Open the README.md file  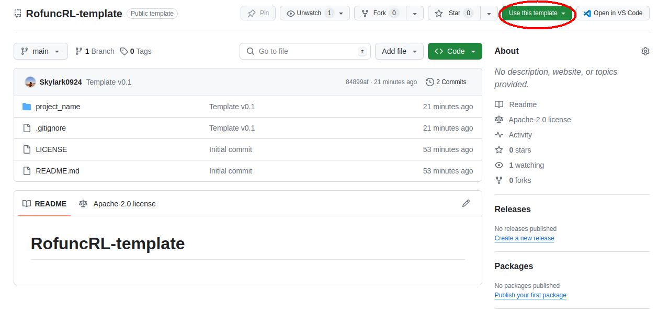(x=58, y=171)
